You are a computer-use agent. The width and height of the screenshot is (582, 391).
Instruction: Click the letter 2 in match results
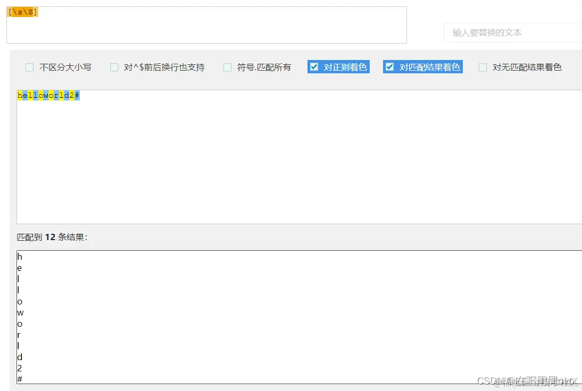(19, 368)
